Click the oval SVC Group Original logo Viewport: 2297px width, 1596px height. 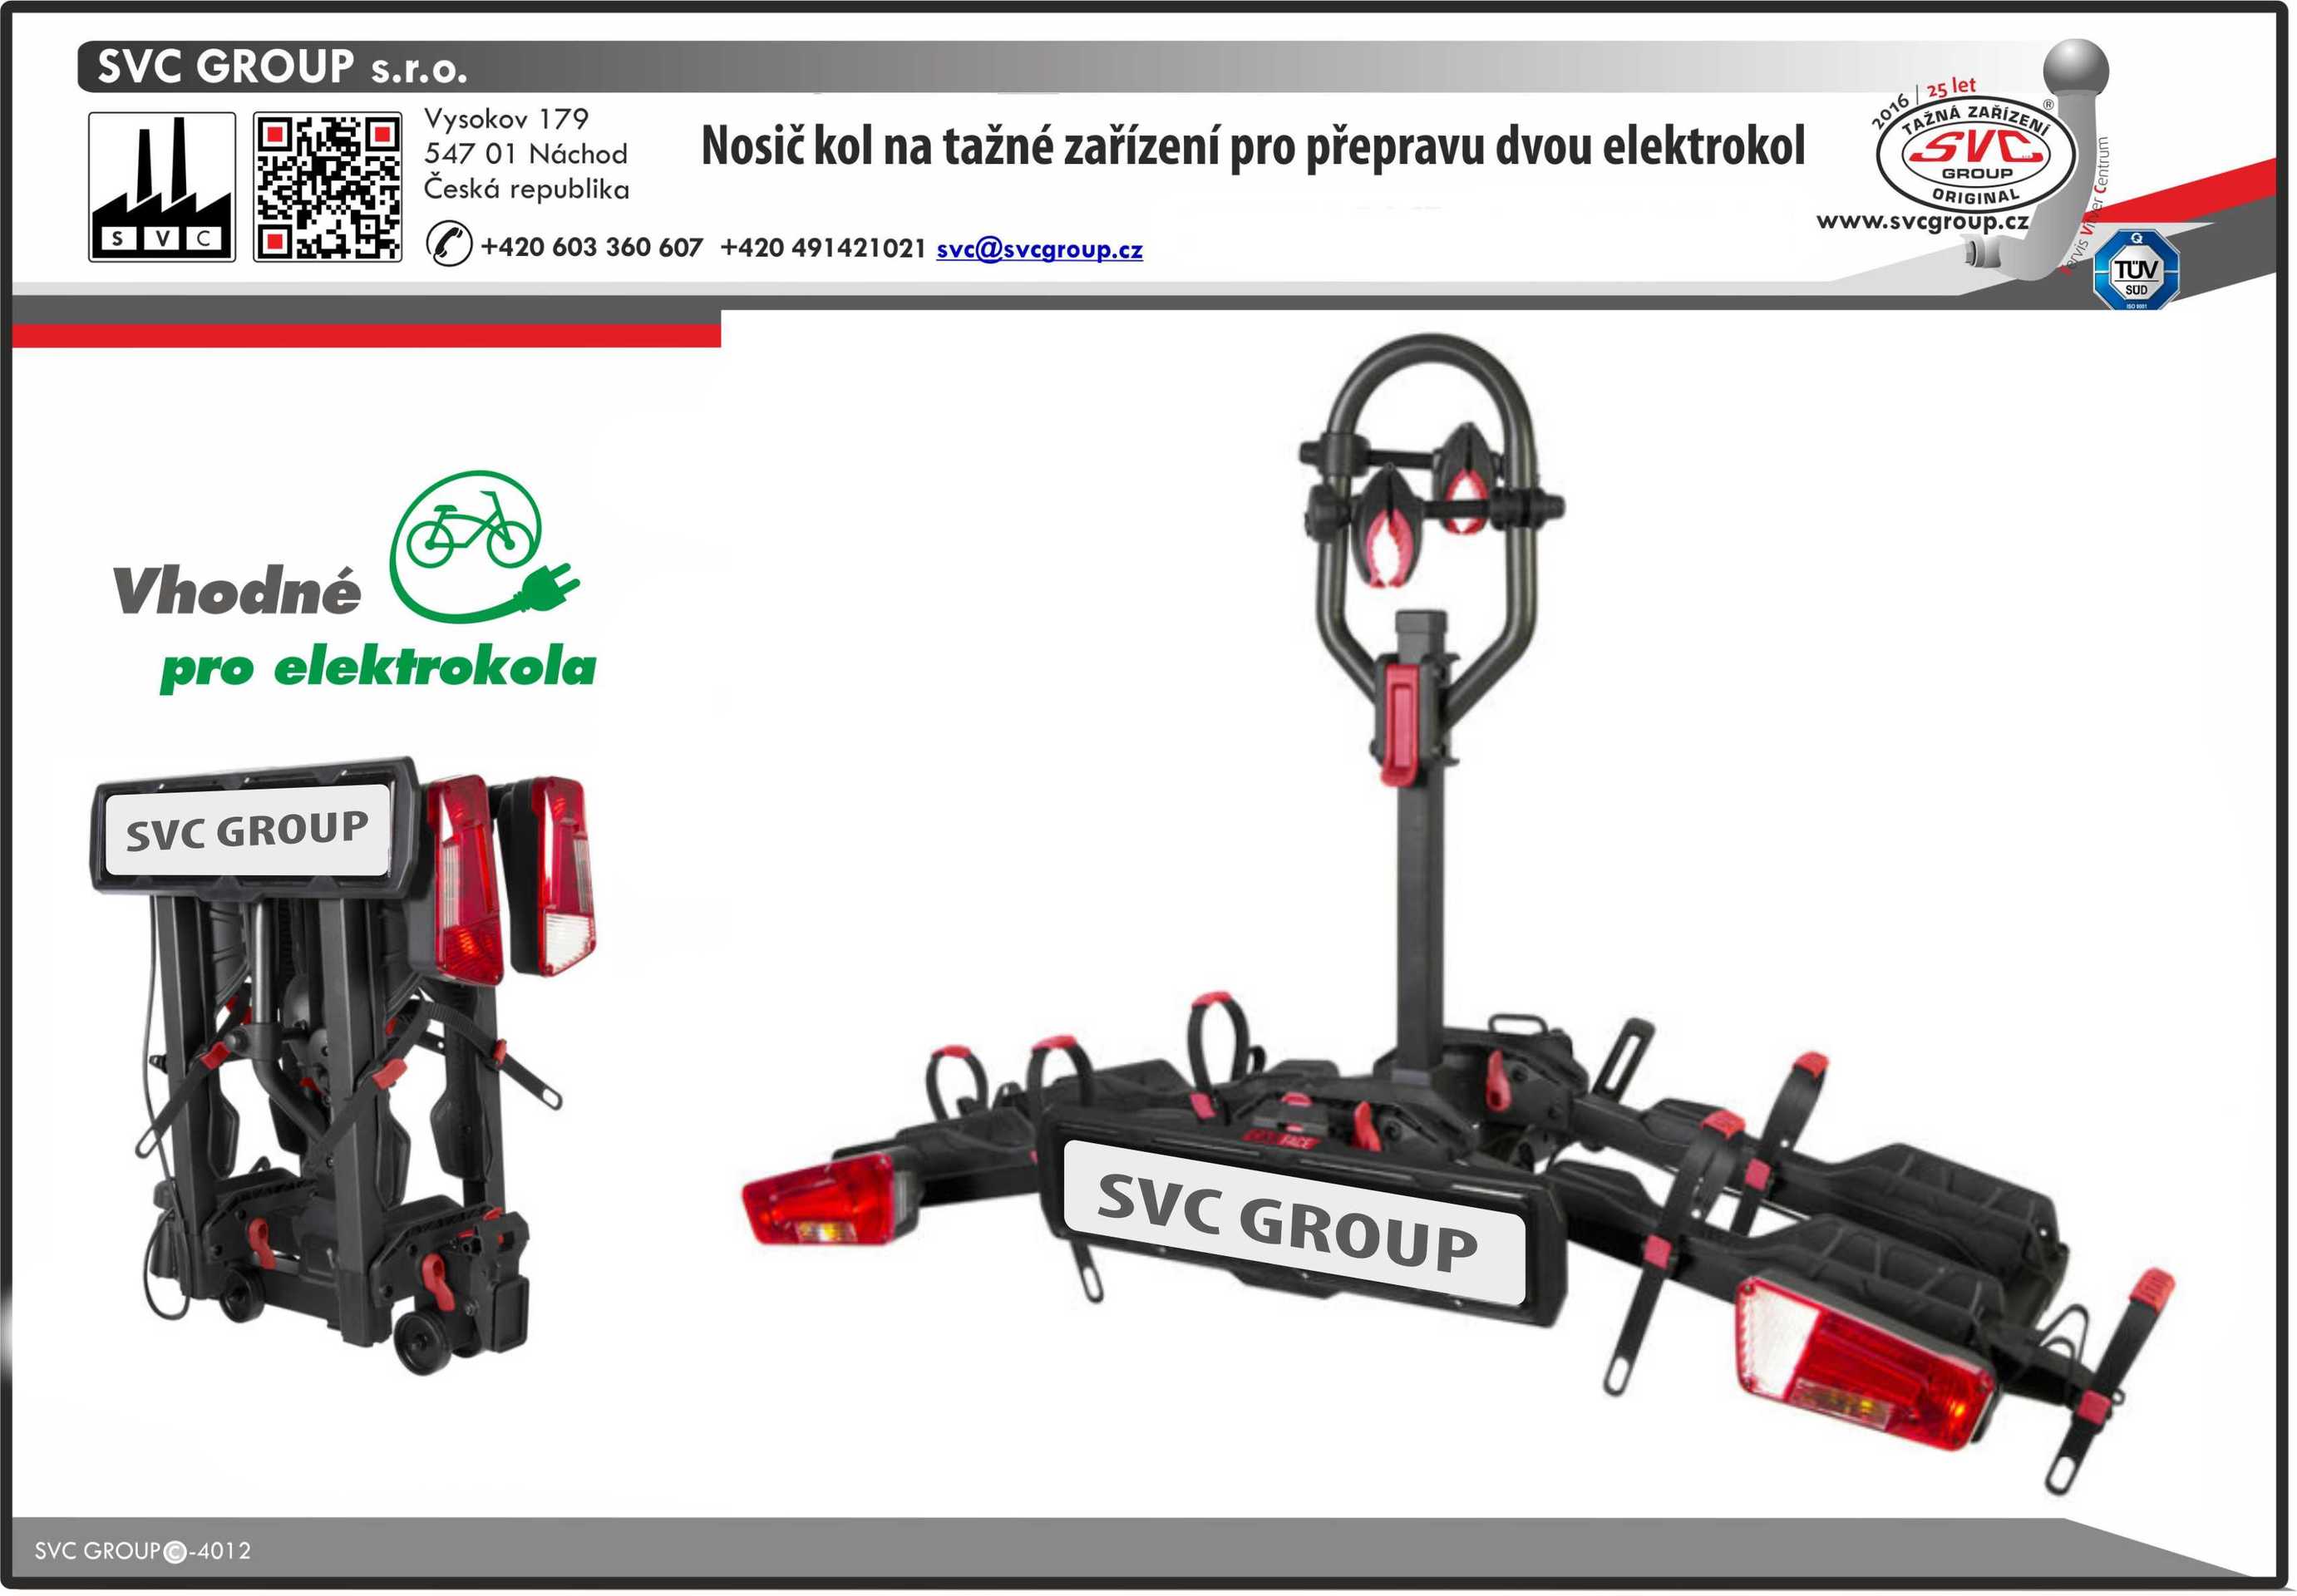pos(1976,154)
